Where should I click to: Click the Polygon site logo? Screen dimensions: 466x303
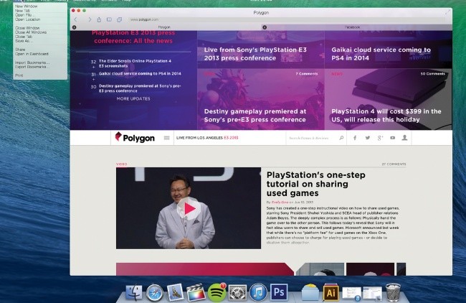pyautogui.click(x=135, y=138)
